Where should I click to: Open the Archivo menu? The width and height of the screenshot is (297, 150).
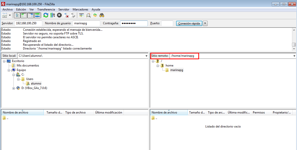[x=7, y=9]
